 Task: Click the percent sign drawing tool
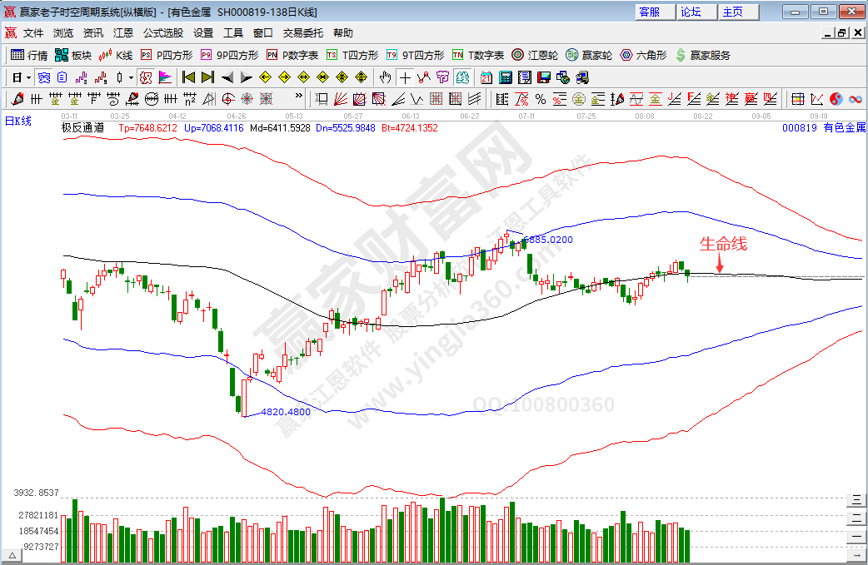540,99
